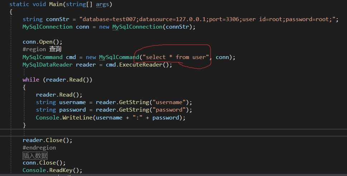Select the args parameter in Main
Screen dimensions: 347x176
click(x=102, y=4)
